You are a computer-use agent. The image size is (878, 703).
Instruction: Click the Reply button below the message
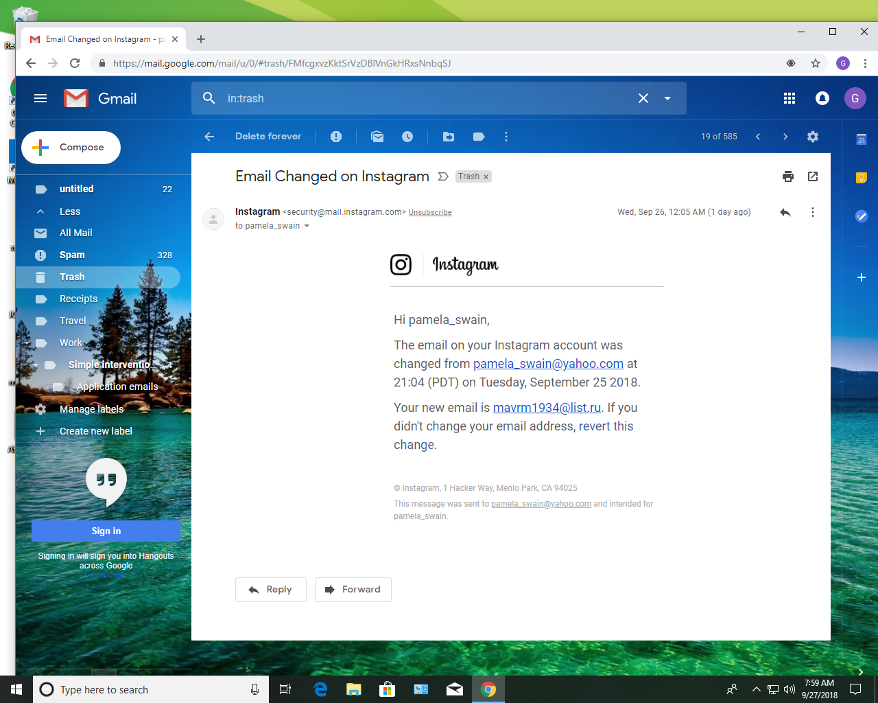[271, 590]
